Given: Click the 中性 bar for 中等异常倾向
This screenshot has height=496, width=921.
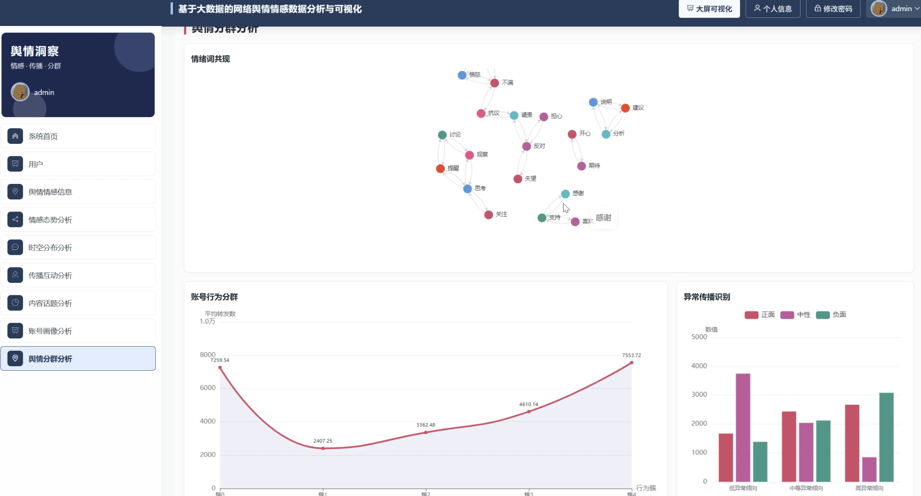Looking at the screenshot, I should 806,452.
